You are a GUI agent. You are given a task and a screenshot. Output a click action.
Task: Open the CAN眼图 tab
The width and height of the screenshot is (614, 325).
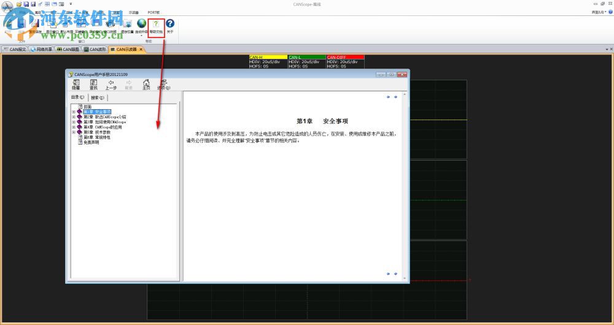(68, 49)
